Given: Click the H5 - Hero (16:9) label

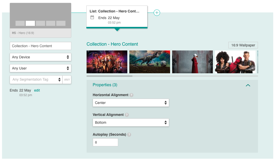Looking at the screenshot, I should click(x=23, y=33).
